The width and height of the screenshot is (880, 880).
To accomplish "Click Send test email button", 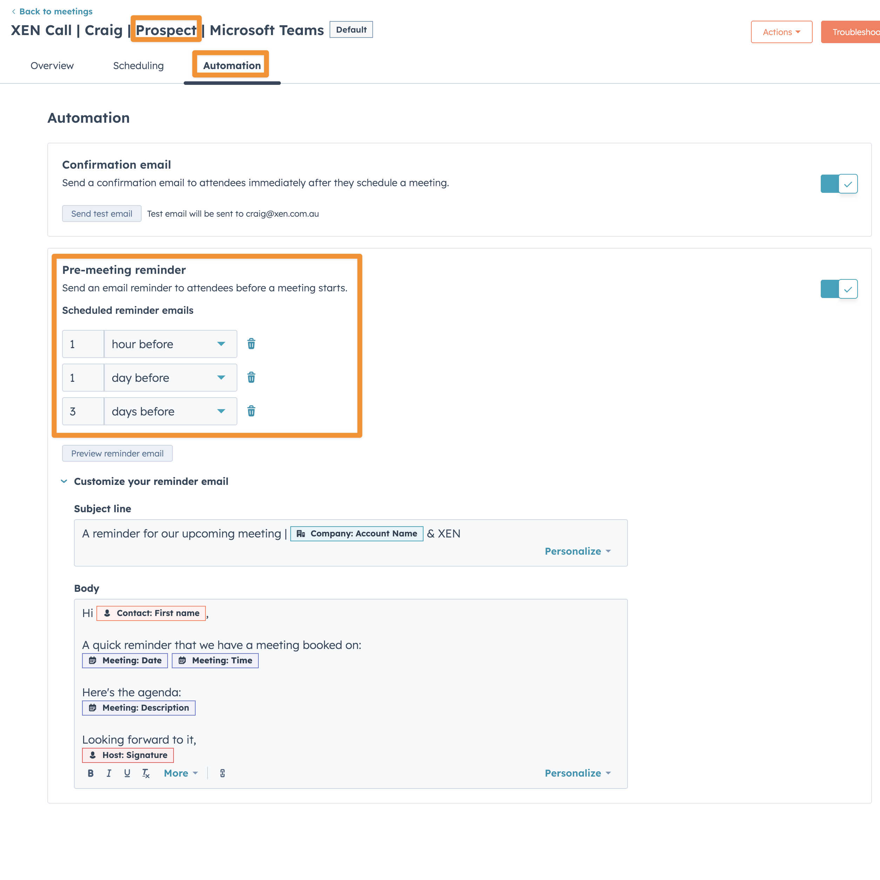I will click(x=102, y=214).
